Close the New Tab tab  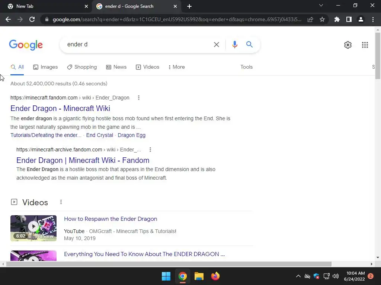[86, 6]
